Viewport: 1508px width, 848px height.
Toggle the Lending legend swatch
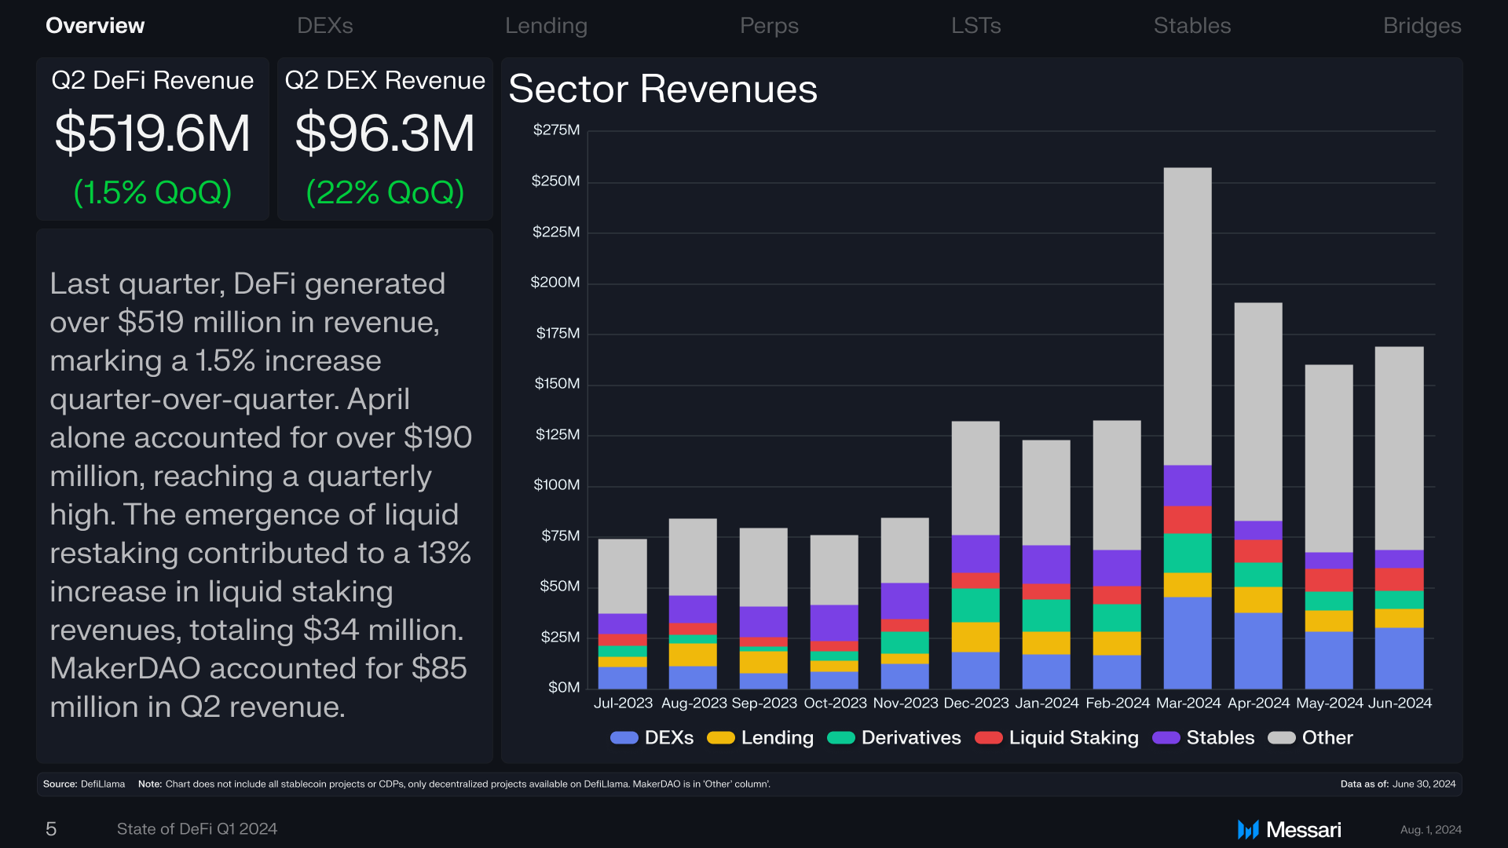click(720, 738)
